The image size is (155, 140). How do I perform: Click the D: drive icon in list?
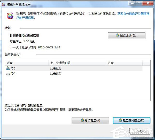(8, 74)
